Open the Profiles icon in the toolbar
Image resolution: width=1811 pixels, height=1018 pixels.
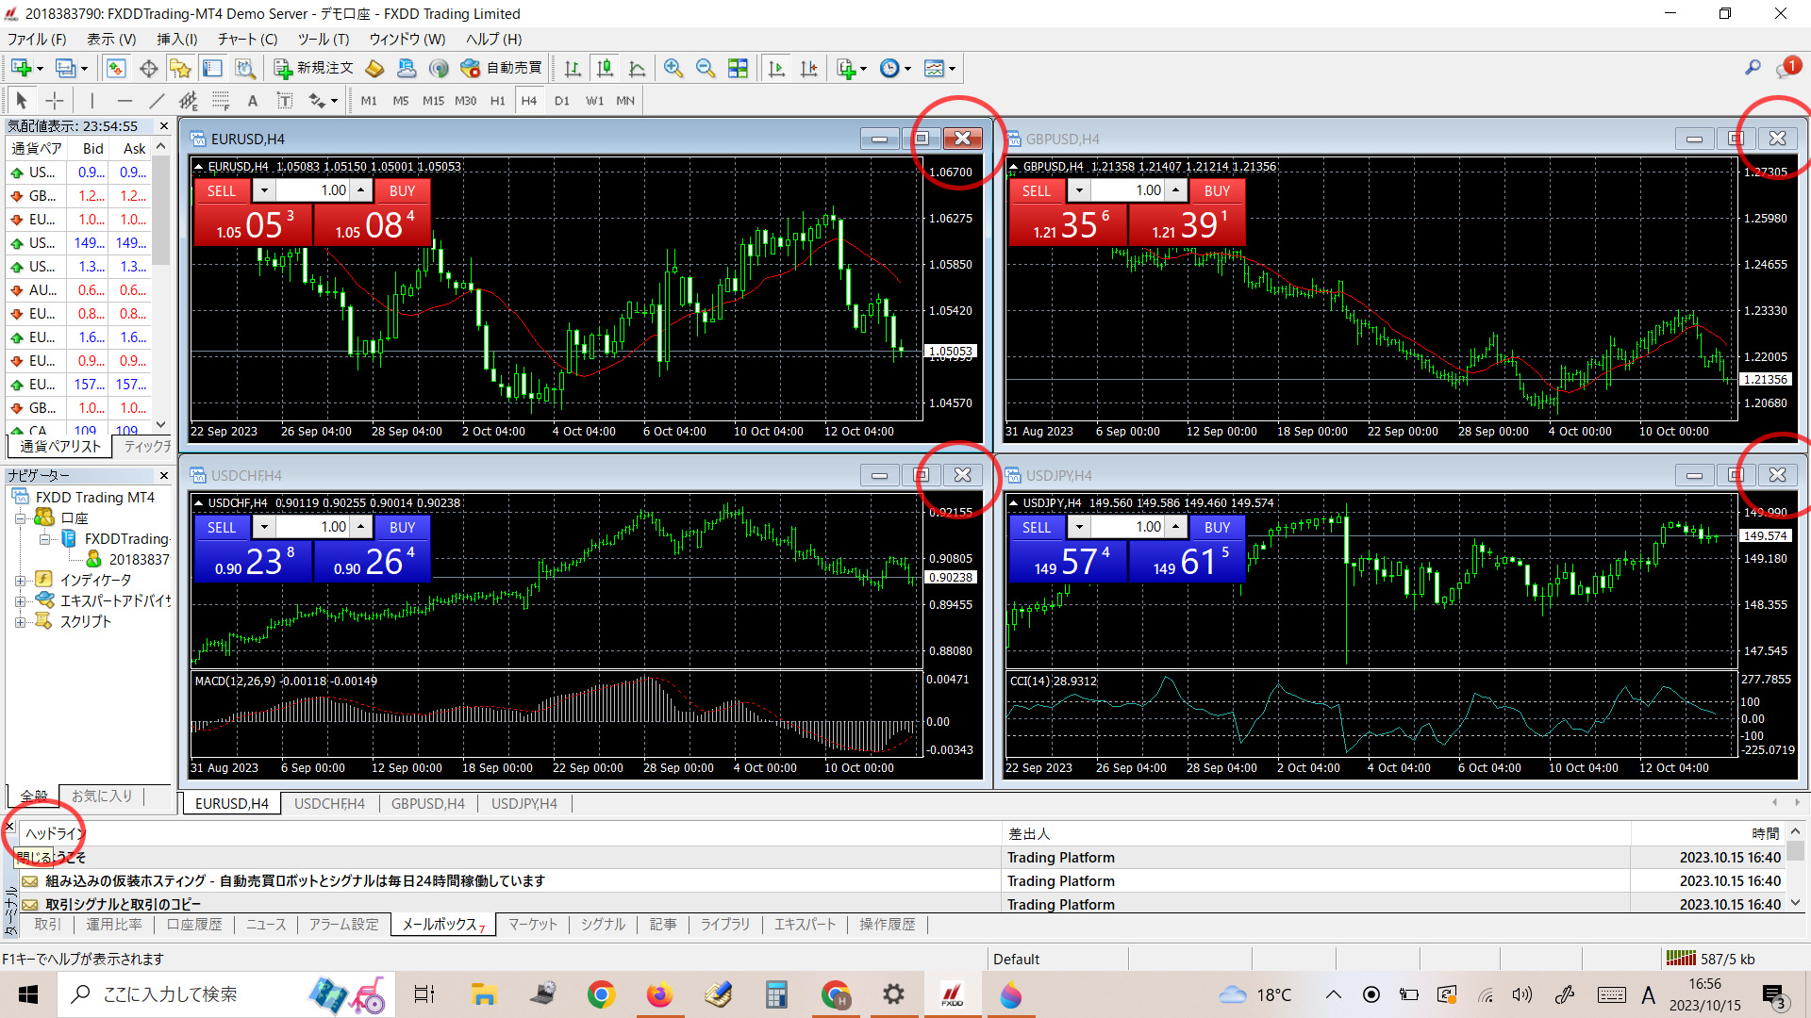pyautogui.click(x=65, y=68)
